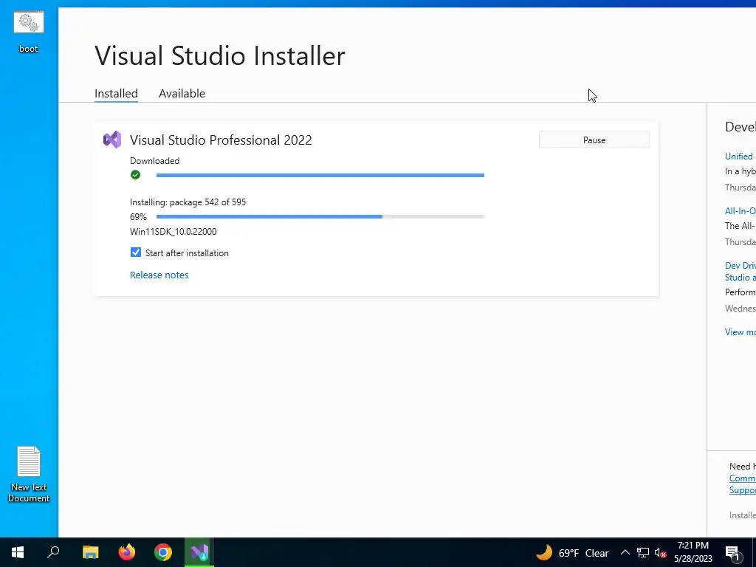Click the green Downloaded checkmark icon
Image resolution: width=756 pixels, height=567 pixels.
[x=136, y=174]
